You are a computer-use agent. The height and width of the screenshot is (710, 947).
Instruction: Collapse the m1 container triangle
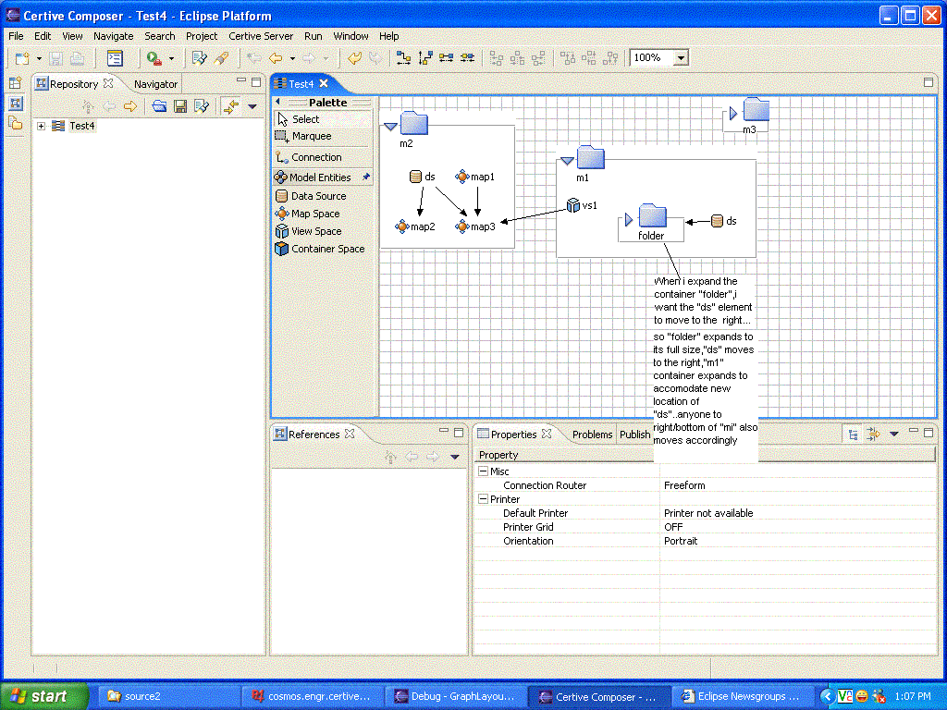pyautogui.click(x=567, y=161)
